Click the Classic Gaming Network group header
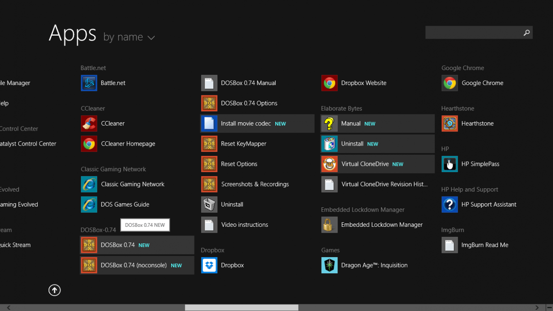553x311 pixels. [113, 169]
